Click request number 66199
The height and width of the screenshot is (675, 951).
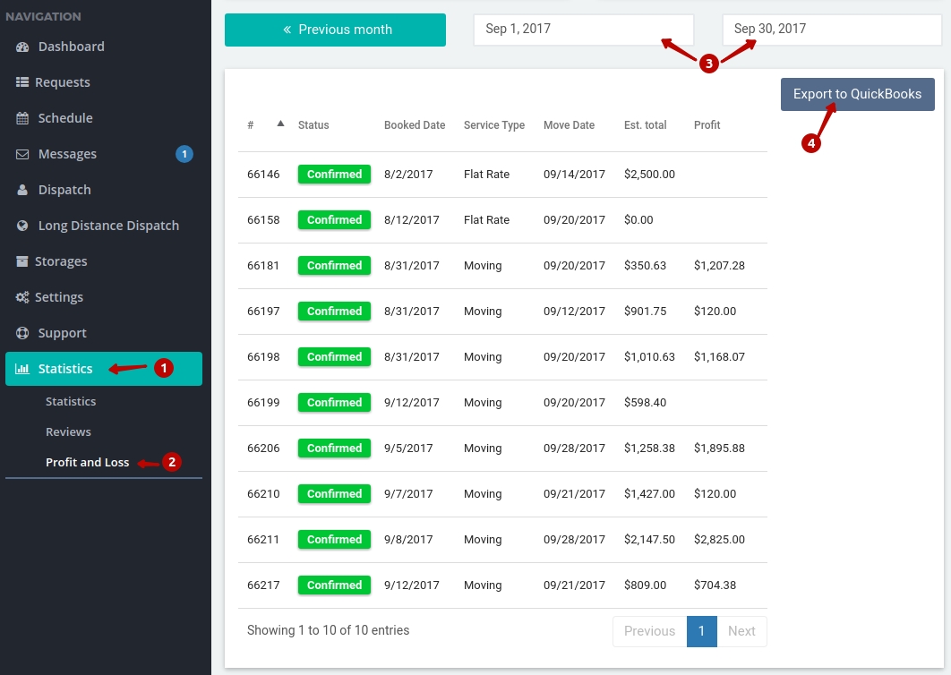coord(263,403)
